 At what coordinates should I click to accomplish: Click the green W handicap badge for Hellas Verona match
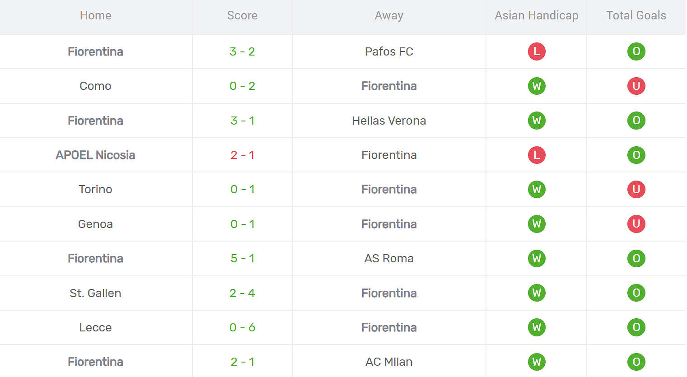coord(537,121)
